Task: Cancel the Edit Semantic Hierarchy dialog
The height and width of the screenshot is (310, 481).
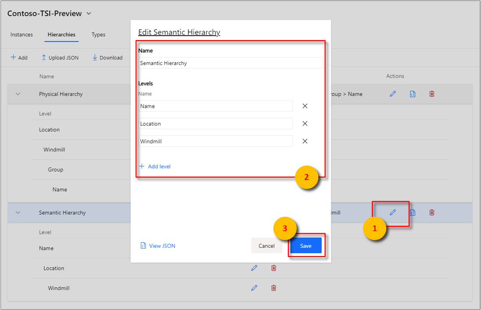Action: (267, 246)
